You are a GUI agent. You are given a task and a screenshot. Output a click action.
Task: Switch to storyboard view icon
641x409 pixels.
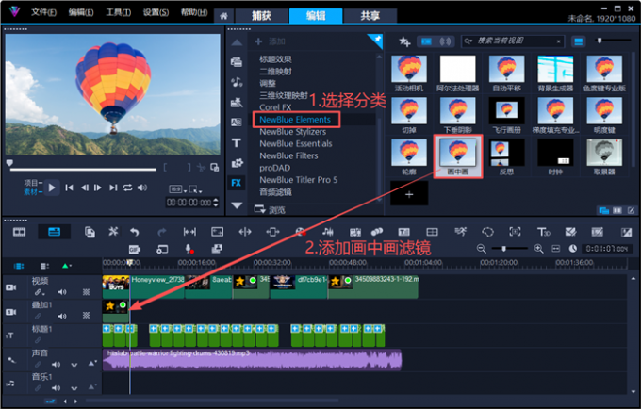[19, 232]
